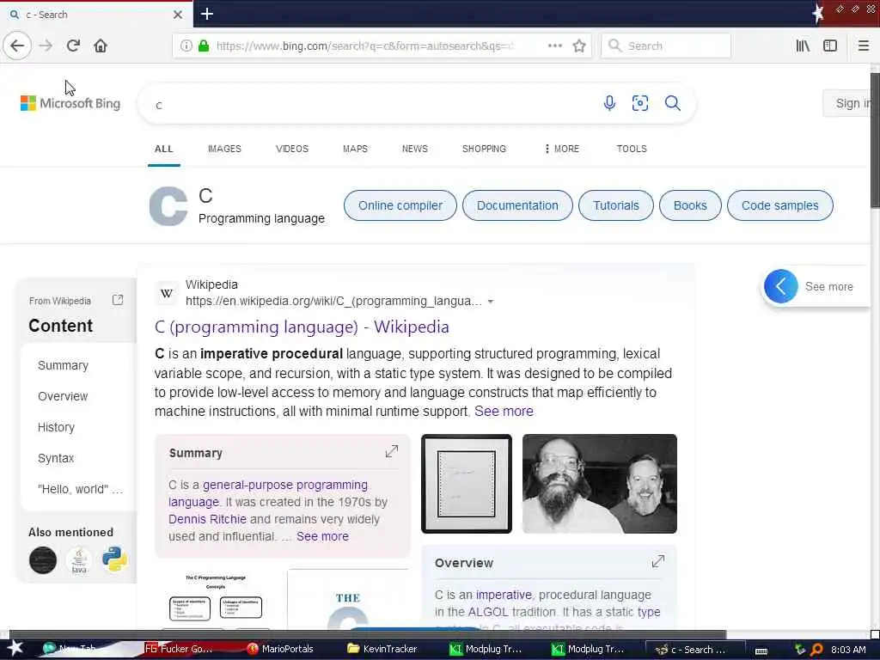Viewport: 880px width, 660px height.
Task: Open photo of two bearded men
Action: click(599, 483)
